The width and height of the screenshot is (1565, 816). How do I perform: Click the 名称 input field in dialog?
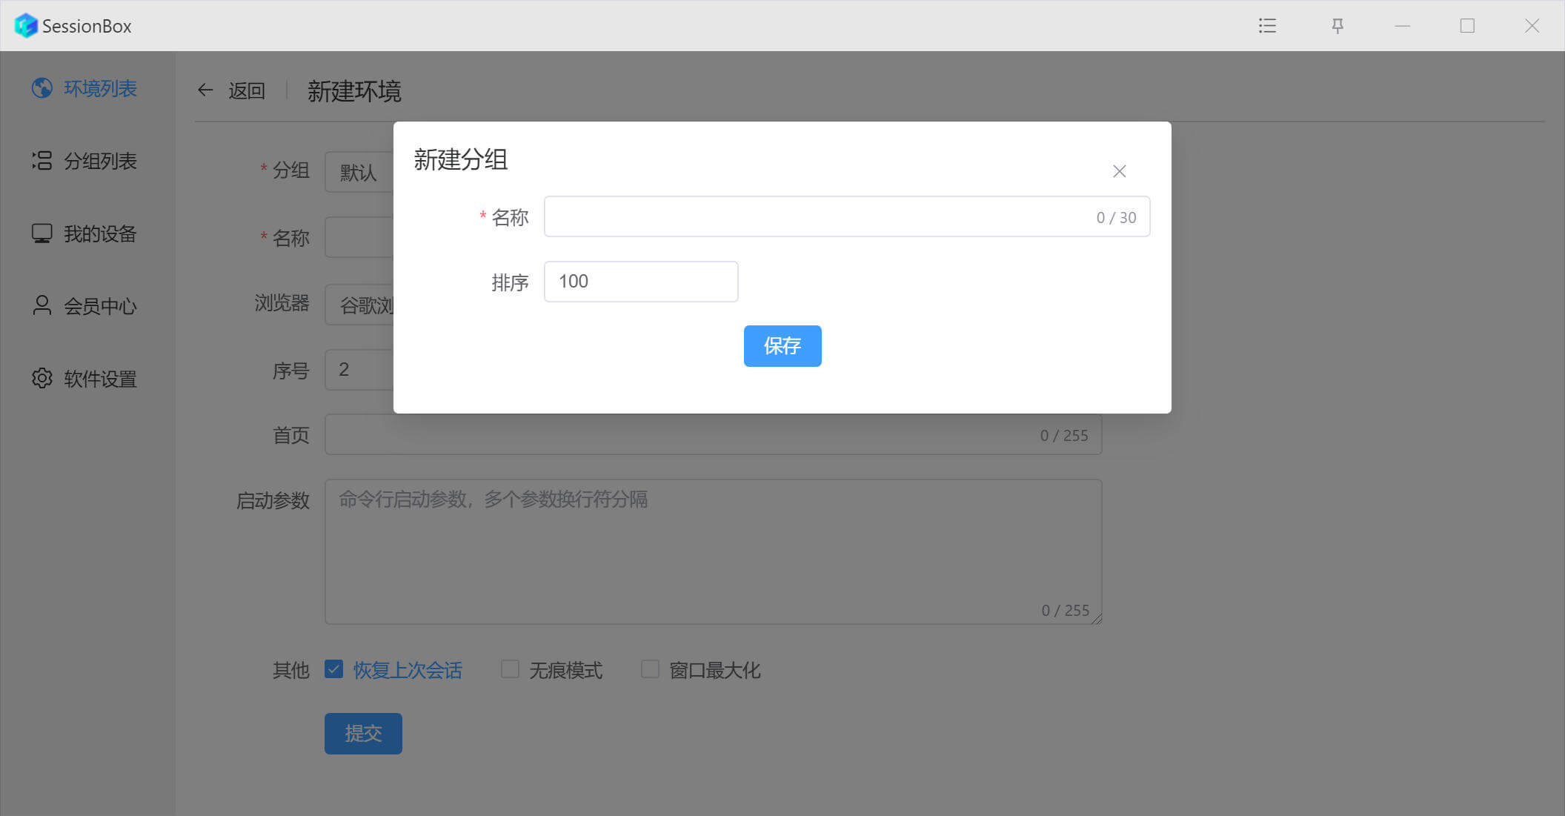(815, 216)
